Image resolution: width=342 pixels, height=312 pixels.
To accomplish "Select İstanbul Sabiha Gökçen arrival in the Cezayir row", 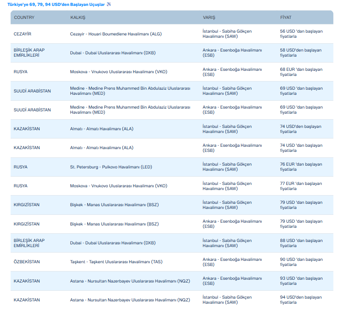I will pos(227,34).
